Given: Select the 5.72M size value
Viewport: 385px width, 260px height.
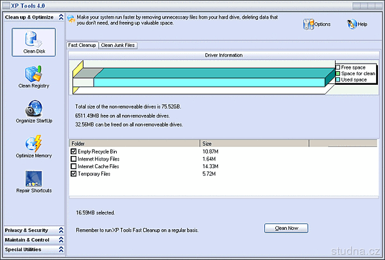Looking at the screenshot, I should pyautogui.click(x=209, y=173).
